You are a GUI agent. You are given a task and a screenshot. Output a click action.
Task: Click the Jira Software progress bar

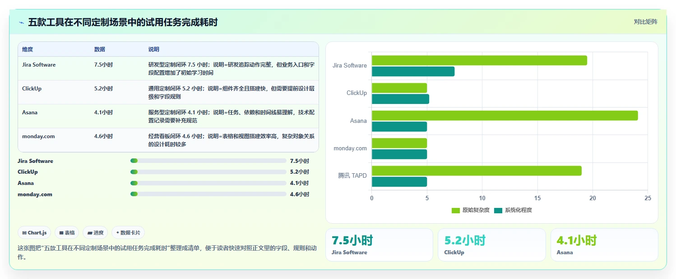pos(208,161)
